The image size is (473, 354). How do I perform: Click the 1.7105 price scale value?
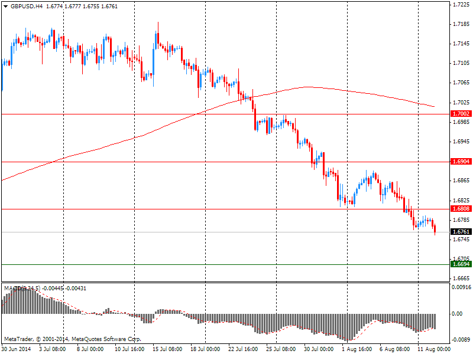pos(462,63)
